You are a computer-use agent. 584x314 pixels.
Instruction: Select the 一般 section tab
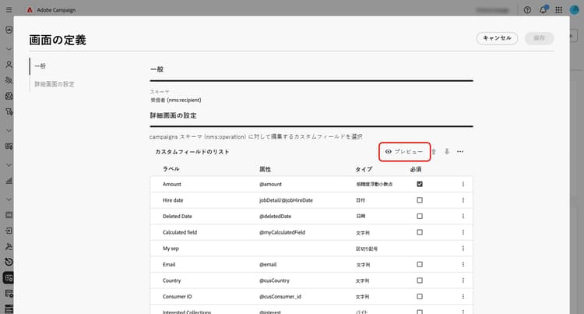click(40, 66)
